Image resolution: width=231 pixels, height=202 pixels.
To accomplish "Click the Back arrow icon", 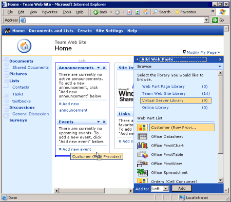I will [96, 12].
